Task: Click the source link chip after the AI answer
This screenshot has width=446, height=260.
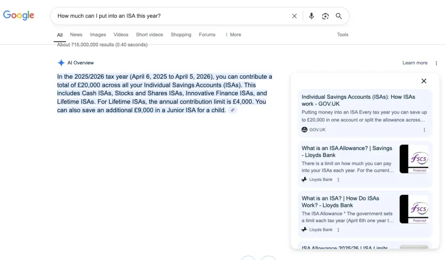Action: 233,110
